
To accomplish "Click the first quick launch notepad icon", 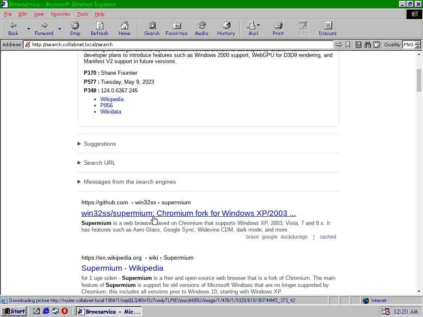I will pos(36,311).
